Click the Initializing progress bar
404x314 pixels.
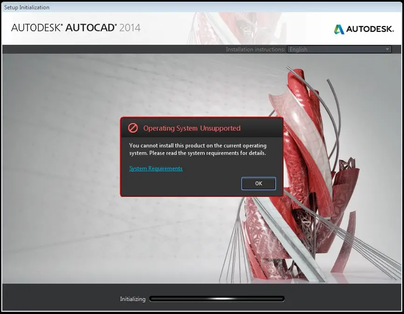tap(217, 299)
